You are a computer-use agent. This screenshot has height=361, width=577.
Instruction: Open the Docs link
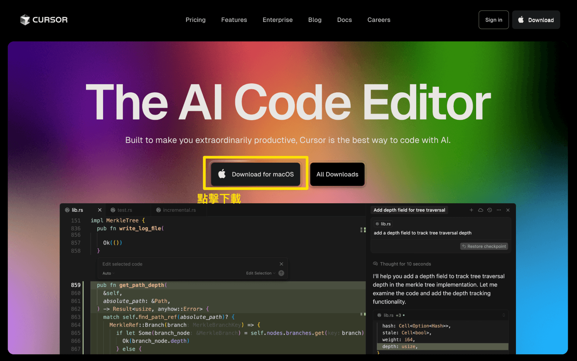pyautogui.click(x=344, y=20)
